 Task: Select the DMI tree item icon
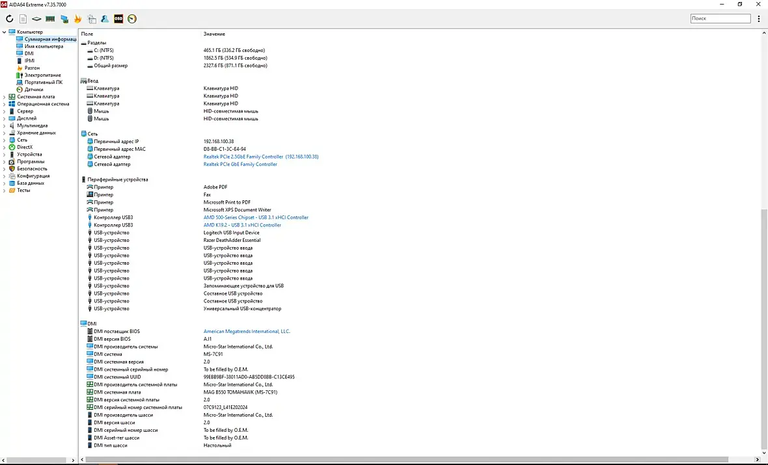click(20, 53)
